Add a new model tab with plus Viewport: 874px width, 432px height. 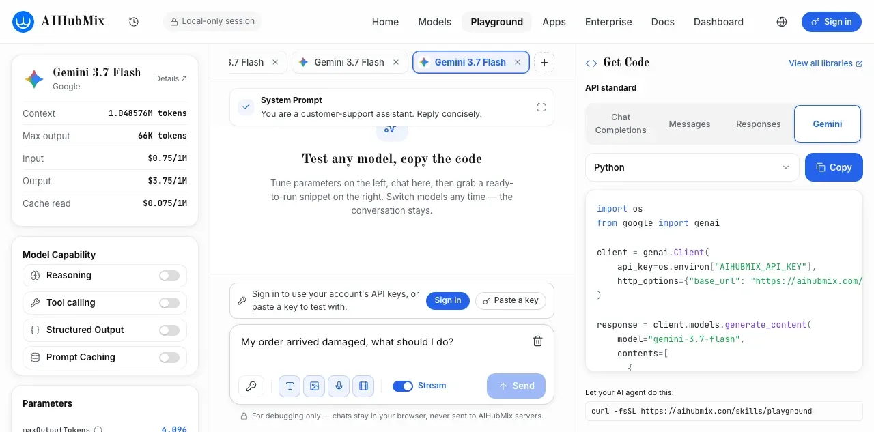click(544, 62)
